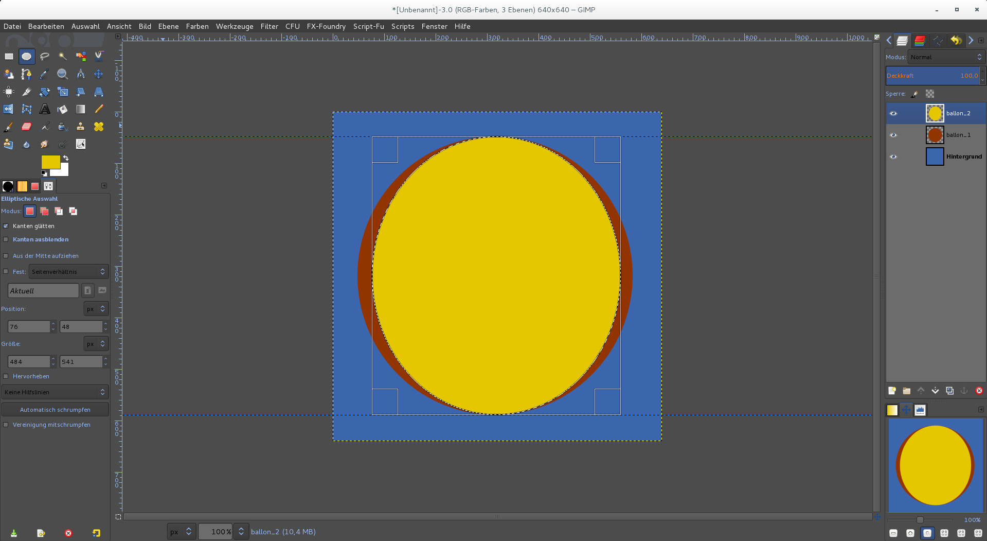Select the Bucket Fill tool
This screenshot has width=987, height=541.
63,109
